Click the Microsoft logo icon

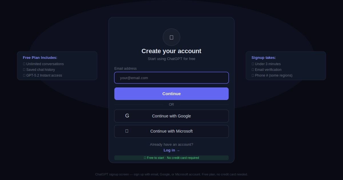click(127, 131)
